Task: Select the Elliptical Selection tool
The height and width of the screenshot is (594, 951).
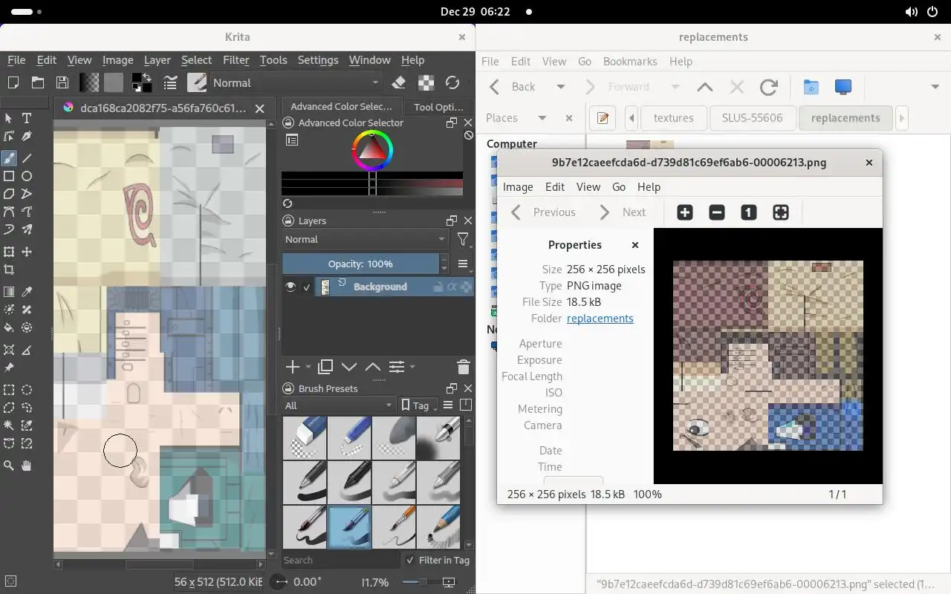Action: (27, 389)
